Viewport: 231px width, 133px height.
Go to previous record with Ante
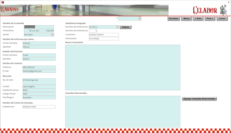(x=198, y=18)
